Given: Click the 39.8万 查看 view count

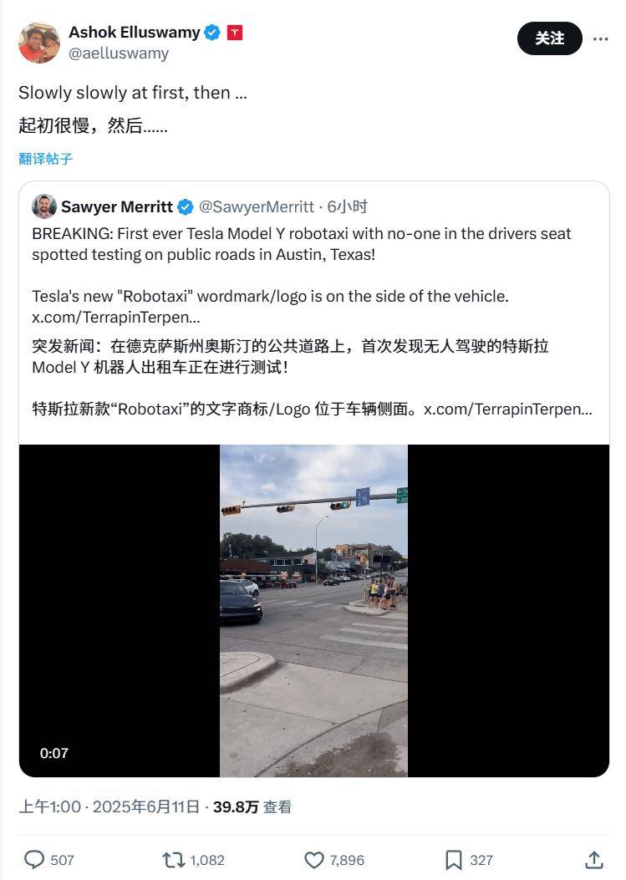Looking at the screenshot, I should pos(252,807).
